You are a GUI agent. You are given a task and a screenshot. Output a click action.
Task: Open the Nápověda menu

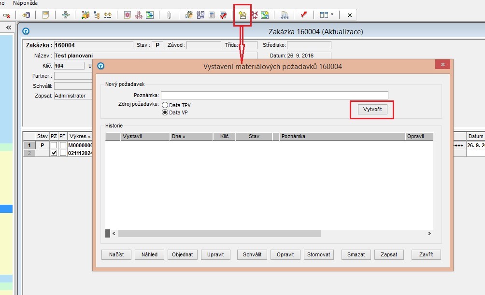[26, 3]
